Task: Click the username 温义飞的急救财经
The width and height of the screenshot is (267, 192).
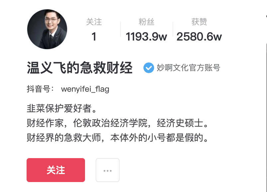Action: tap(79, 68)
